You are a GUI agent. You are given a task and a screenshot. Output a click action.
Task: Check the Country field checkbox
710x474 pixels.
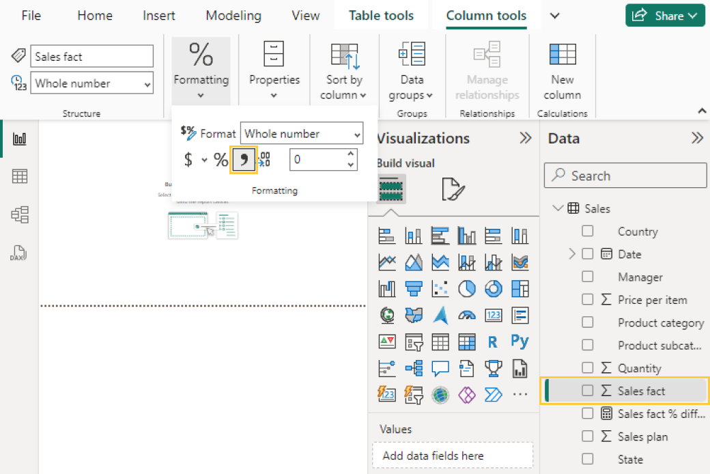coord(587,232)
